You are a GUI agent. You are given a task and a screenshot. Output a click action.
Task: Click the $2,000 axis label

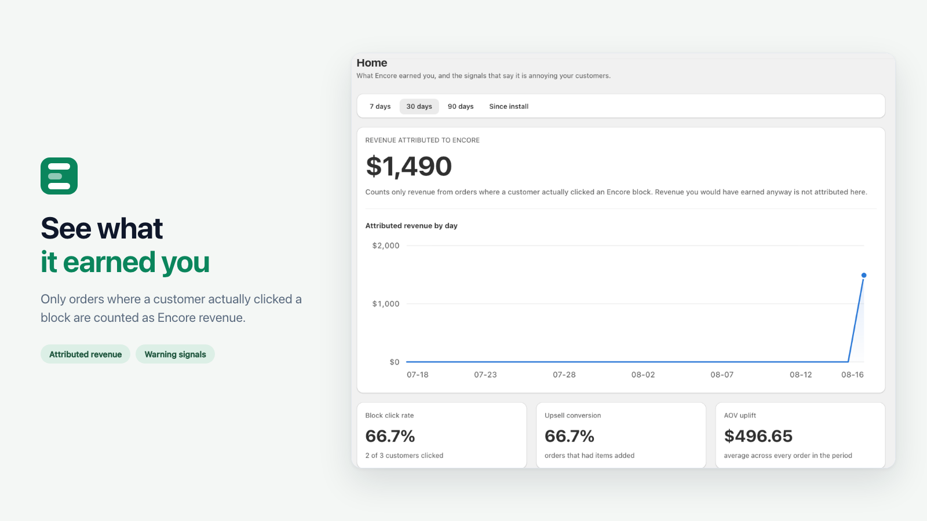pos(386,245)
